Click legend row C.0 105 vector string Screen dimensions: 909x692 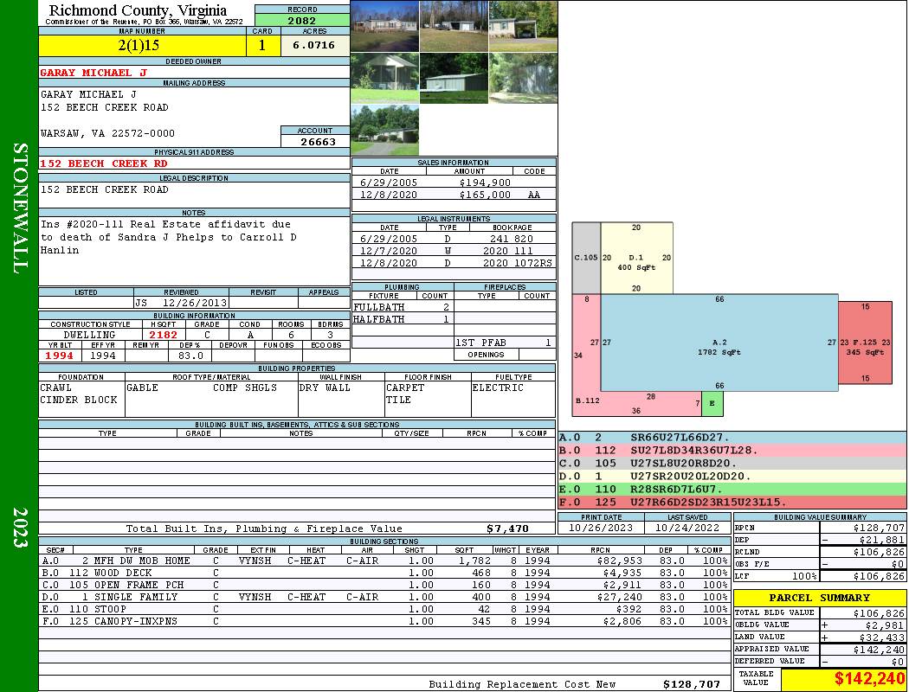732,464
